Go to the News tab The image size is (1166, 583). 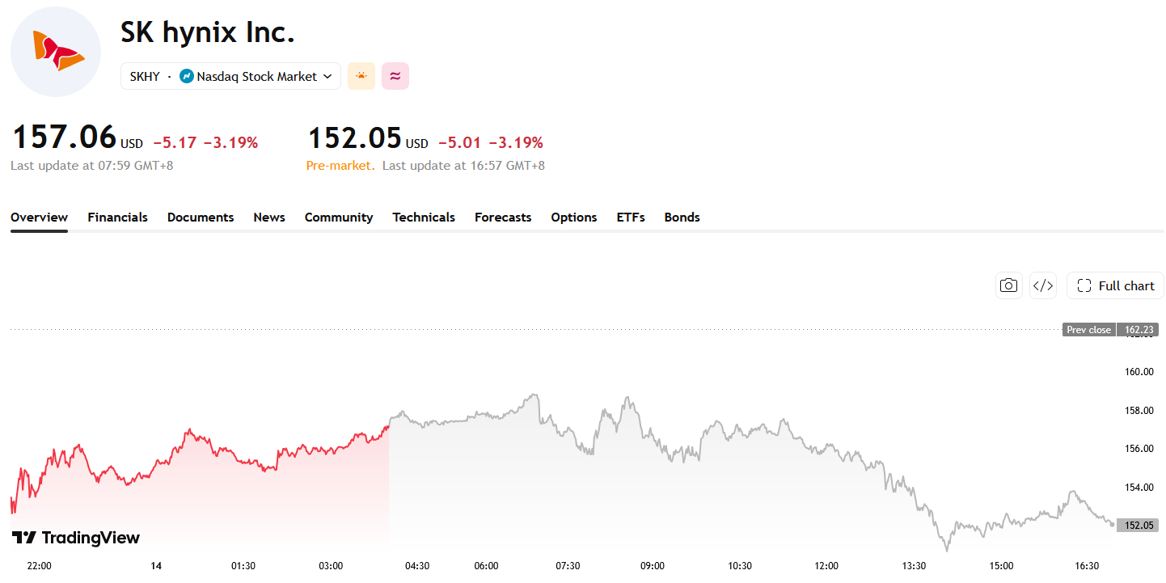[269, 217]
